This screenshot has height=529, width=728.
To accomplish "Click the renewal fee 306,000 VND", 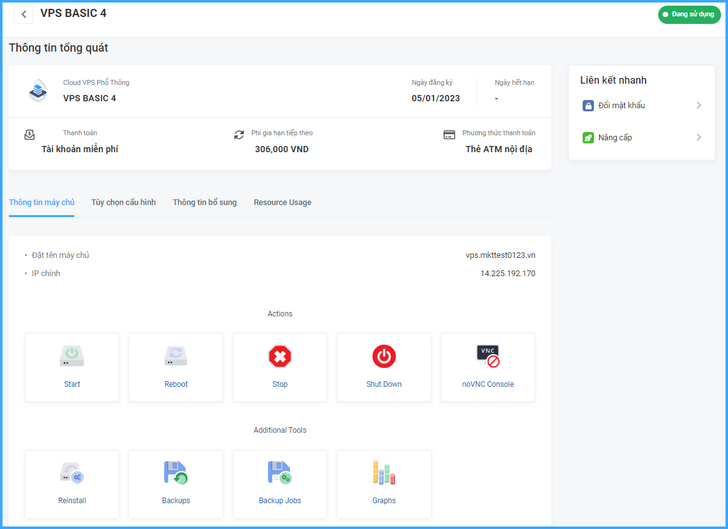I will point(282,149).
